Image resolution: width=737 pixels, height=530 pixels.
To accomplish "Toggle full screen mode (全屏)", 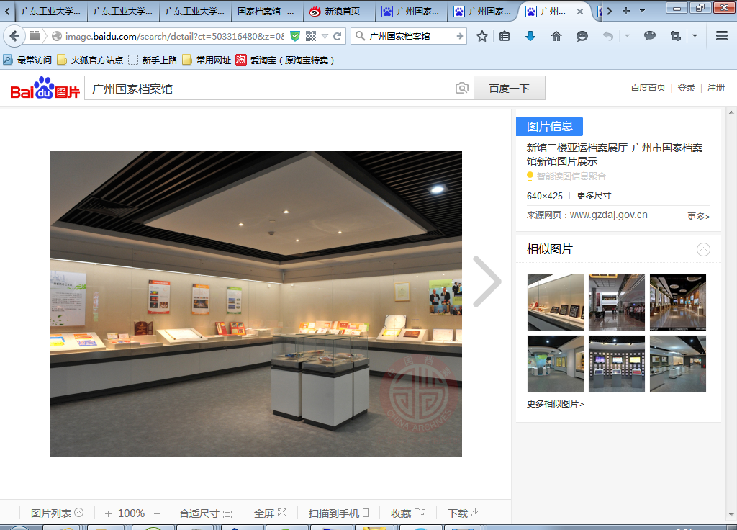I will point(270,513).
